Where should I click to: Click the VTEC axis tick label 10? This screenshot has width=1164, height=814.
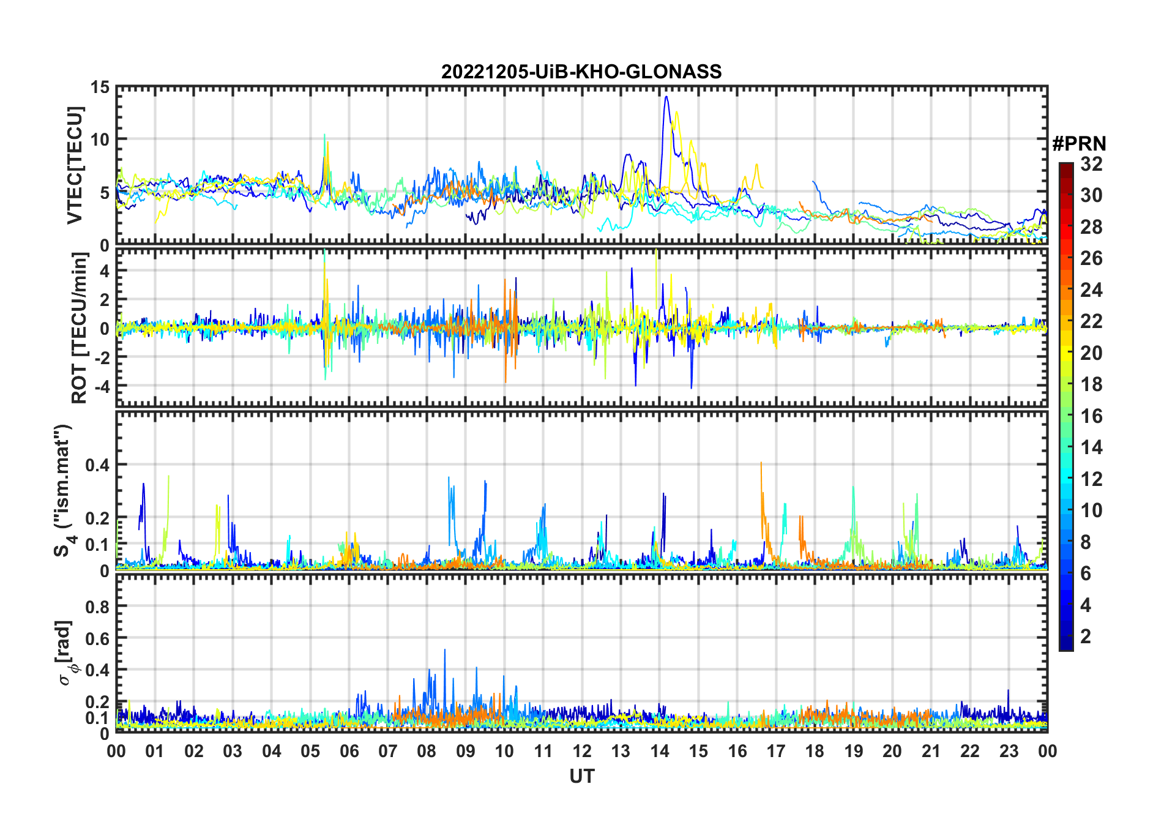(100, 140)
